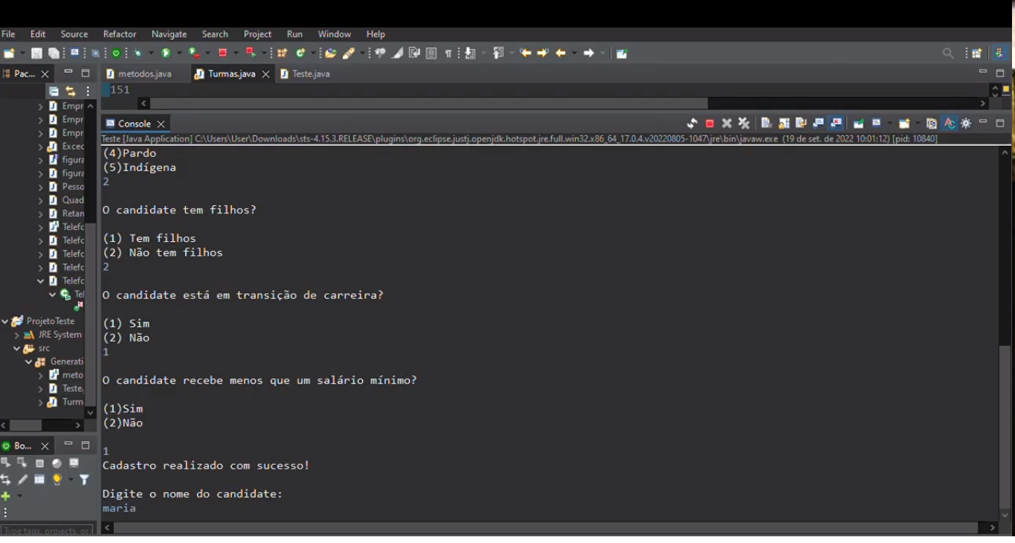Click the Terminate button in Console toolbar
Screen dimensions: 1015x543
pos(709,123)
